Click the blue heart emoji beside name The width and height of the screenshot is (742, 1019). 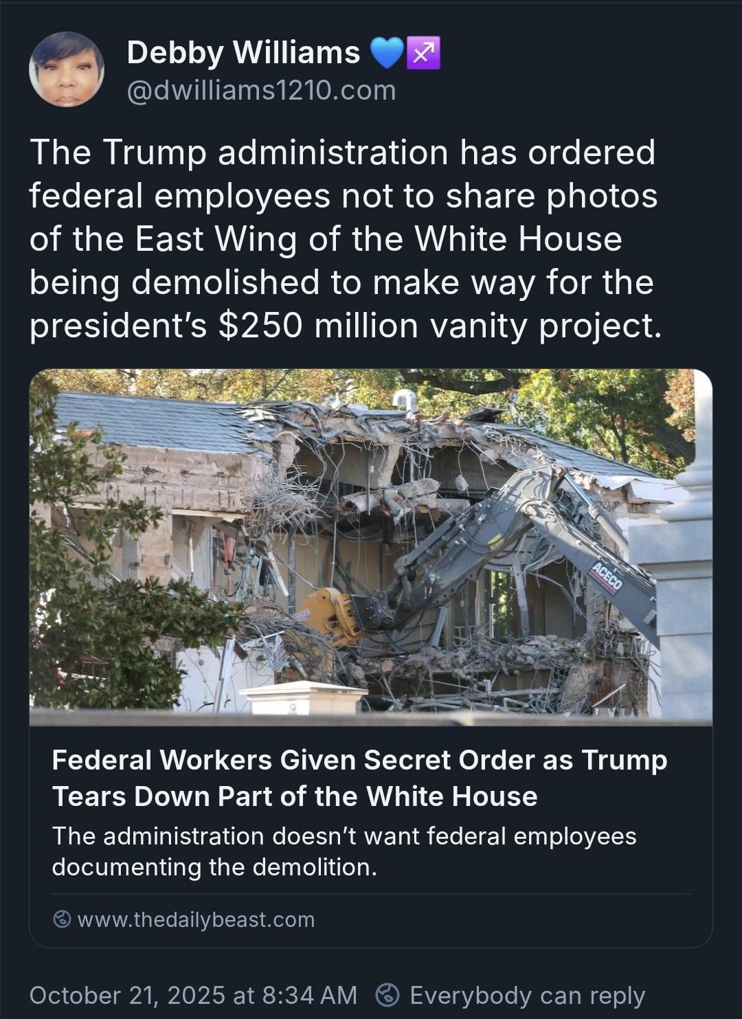click(387, 54)
